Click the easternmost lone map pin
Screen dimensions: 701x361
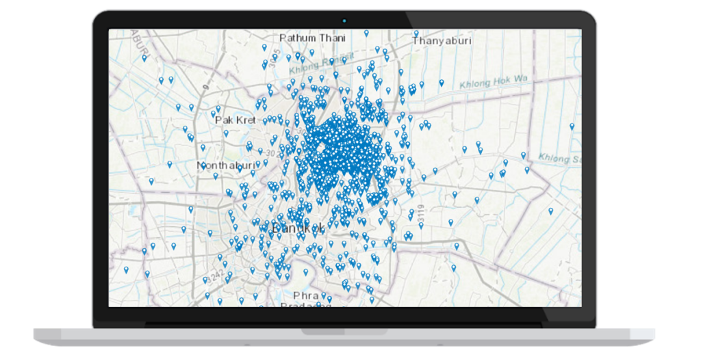[x=572, y=127]
